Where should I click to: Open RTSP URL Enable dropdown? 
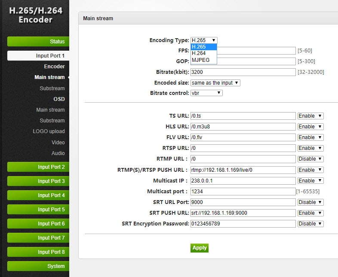point(310,148)
